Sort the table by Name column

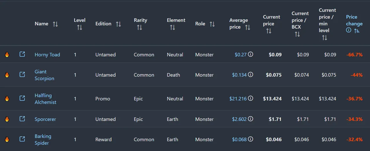[x=55, y=24]
